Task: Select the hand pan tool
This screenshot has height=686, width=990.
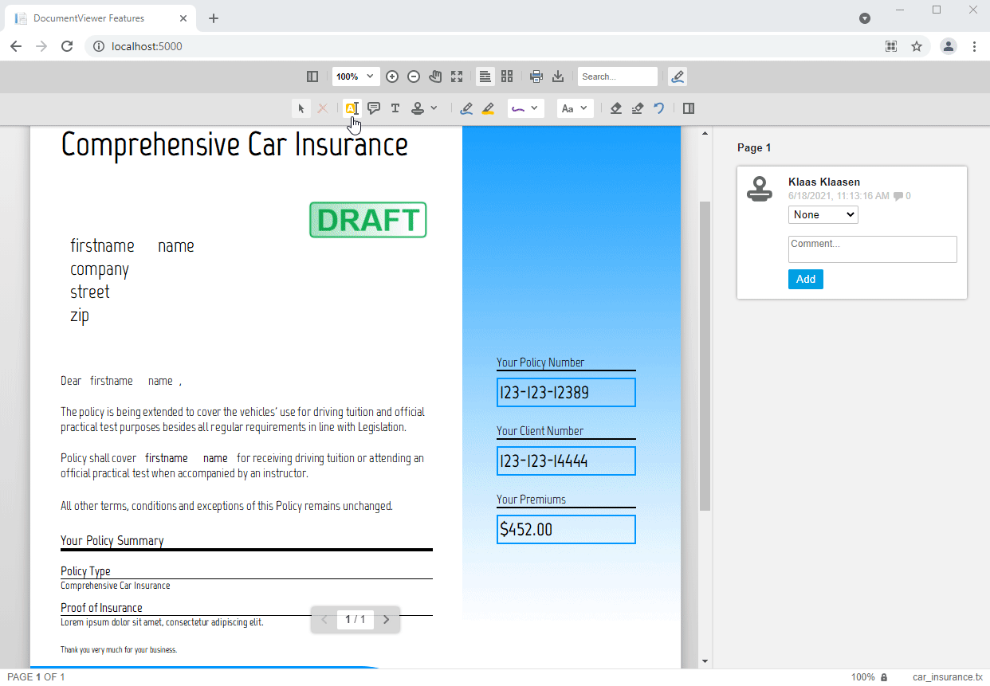Action: click(435, 76)
